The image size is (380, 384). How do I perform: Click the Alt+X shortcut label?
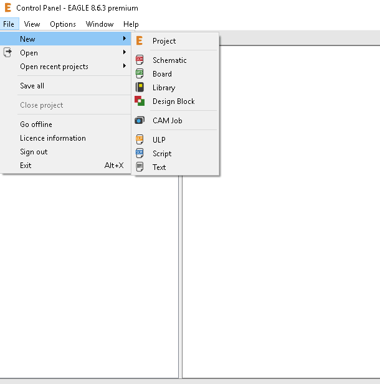click(114, 166)
